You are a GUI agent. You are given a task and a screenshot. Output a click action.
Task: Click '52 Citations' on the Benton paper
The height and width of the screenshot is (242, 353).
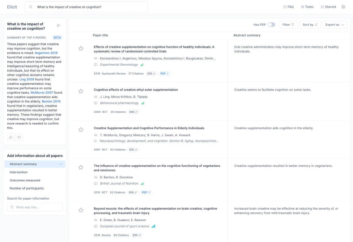pos(117,192)
